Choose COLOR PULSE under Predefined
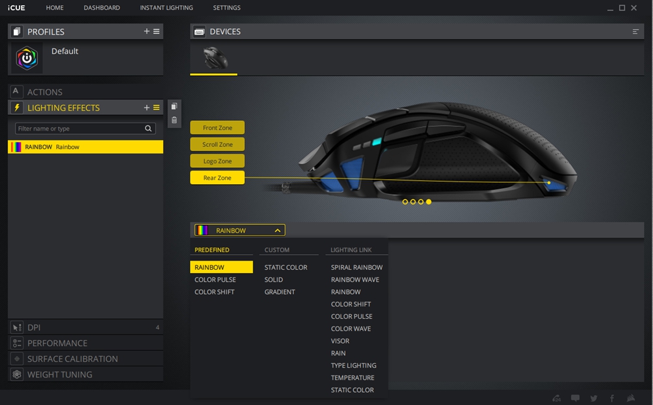The image size is (653, 405). pos(215,280)
